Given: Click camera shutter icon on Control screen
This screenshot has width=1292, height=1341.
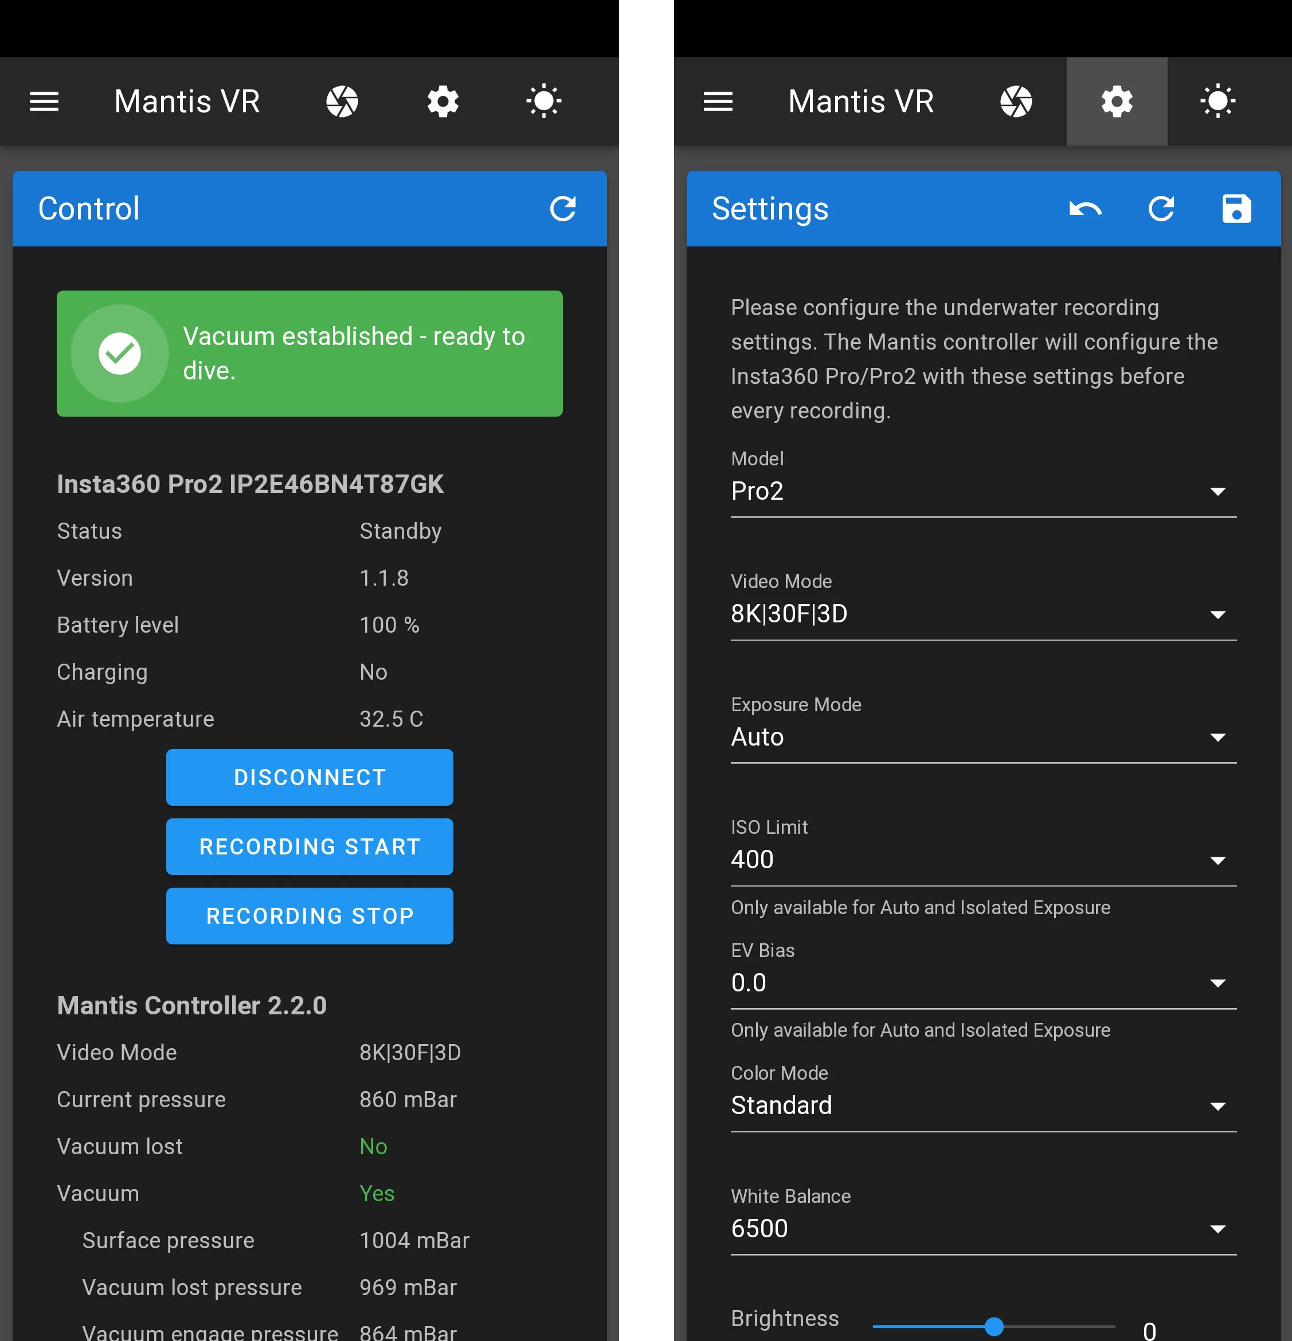Looking at the screenshot, I should [x=342, y=101].
